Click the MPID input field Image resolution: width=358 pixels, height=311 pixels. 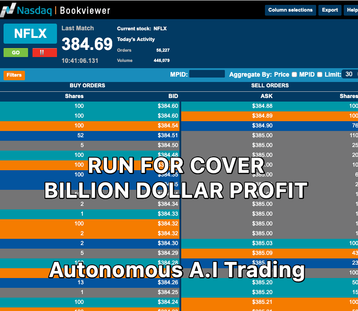point(207,74)
